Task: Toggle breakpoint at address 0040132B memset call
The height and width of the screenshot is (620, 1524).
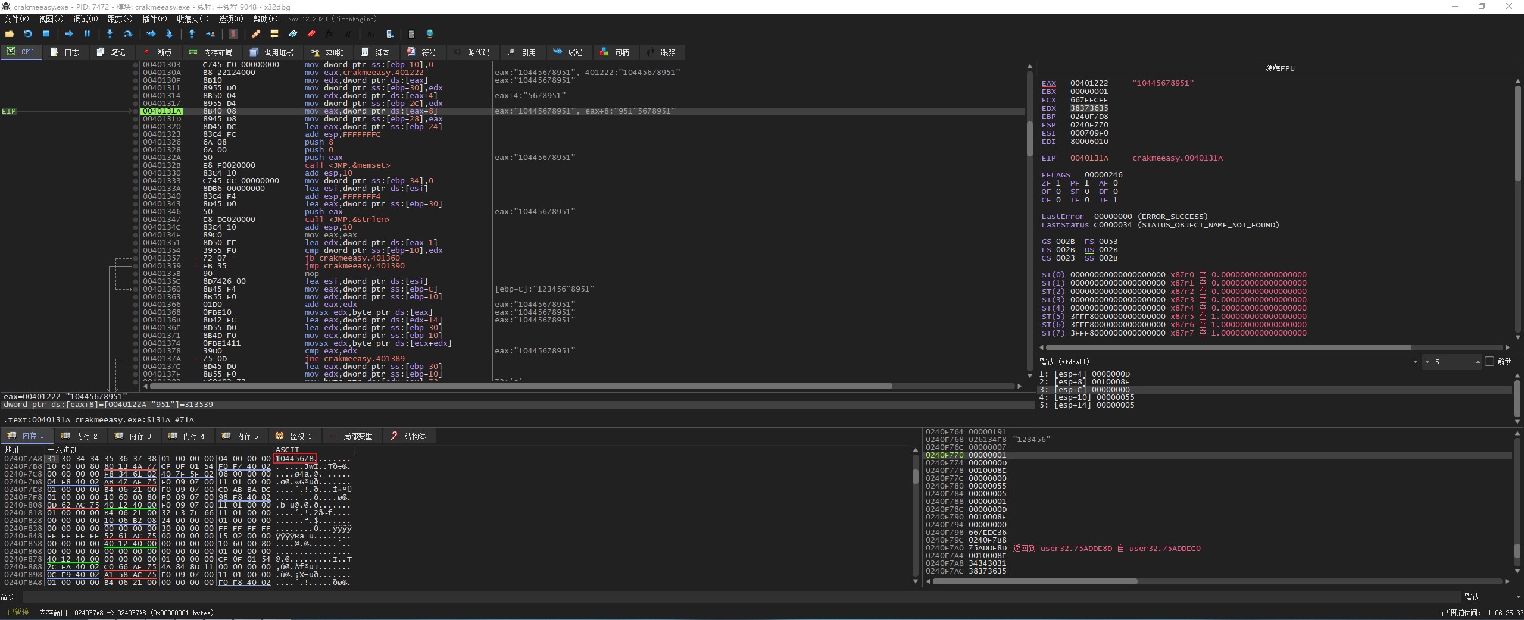Action: coord(136,165)
